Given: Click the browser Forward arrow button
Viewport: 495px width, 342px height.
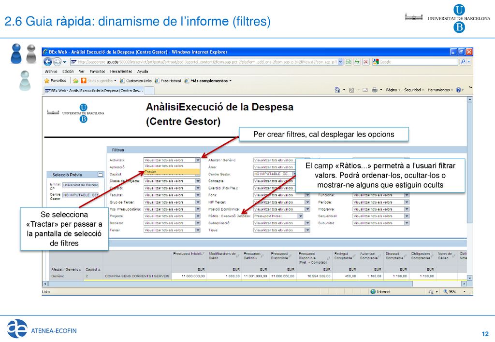Looking at the screenshot, I should click(57, 62).
